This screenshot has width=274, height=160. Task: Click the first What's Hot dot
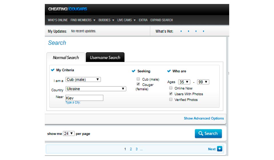pyautogui.click(x=181, y=31)
